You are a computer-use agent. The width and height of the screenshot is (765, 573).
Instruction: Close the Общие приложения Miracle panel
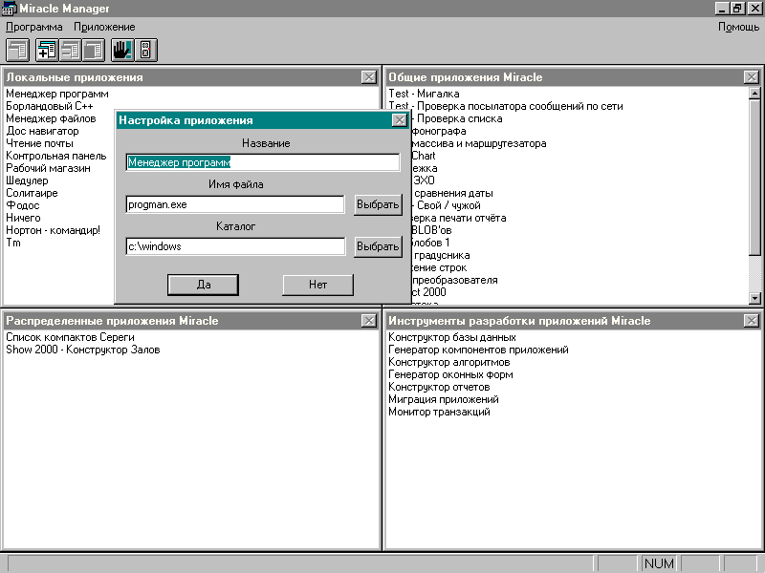tap(752, 77)
